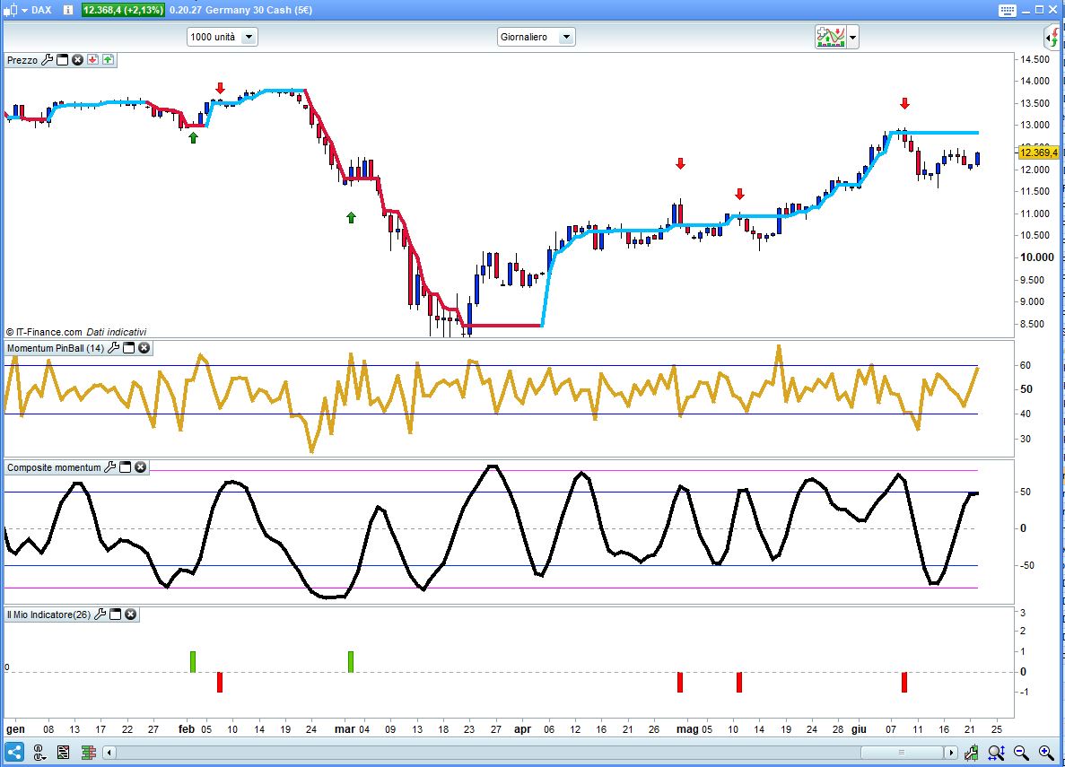Close the Composite momentum panel
The width and height of the screenshot is (1065, 767).
[140, 467]
